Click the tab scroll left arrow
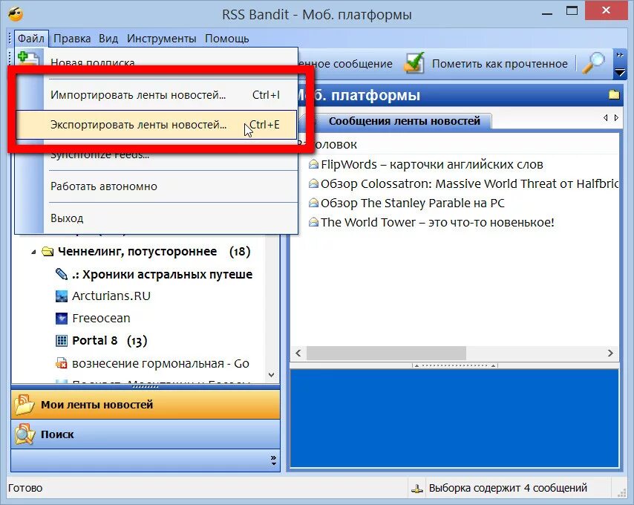 605,117
